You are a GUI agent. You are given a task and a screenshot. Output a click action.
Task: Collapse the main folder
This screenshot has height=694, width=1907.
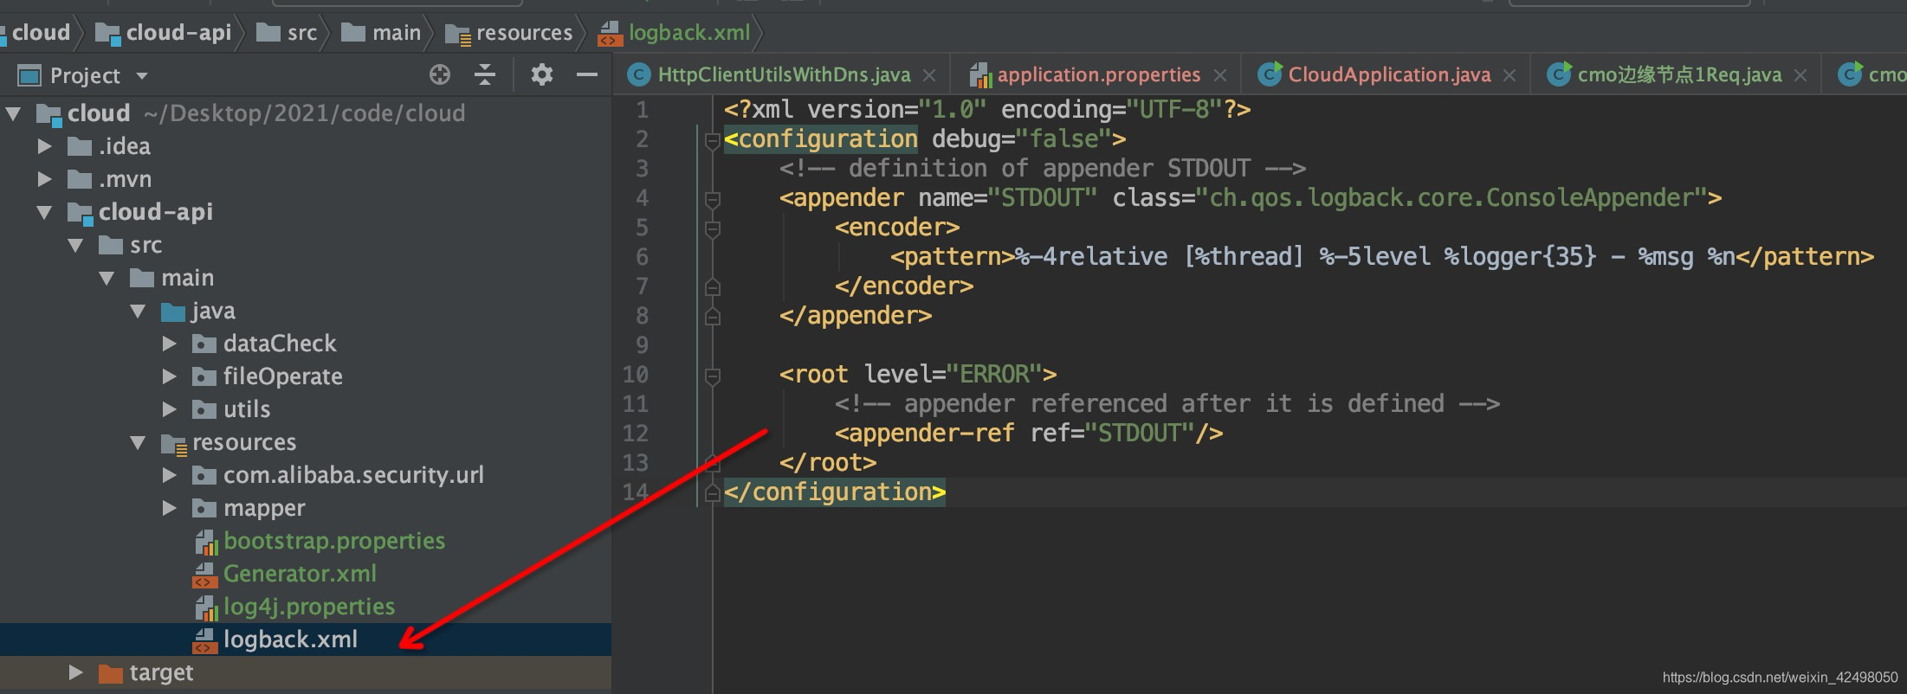coord(107,278)
